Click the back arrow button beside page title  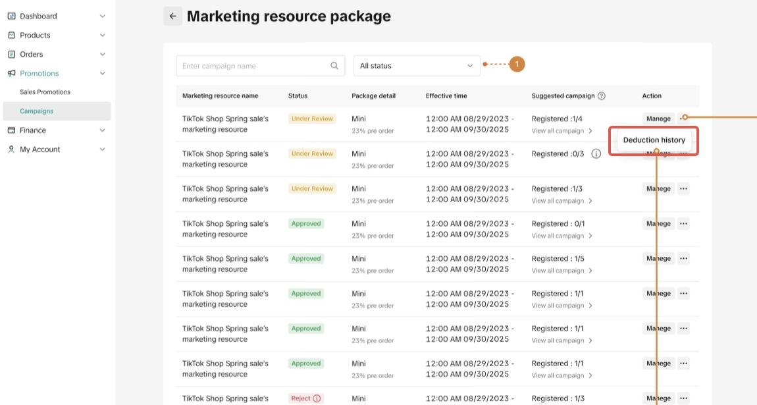pyautogui.click(x=172, y=16)
